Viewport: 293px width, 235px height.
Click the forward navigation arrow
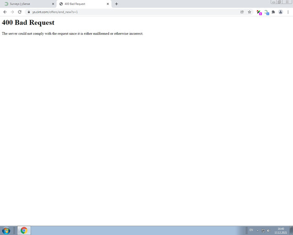click(x=12, y=12)
